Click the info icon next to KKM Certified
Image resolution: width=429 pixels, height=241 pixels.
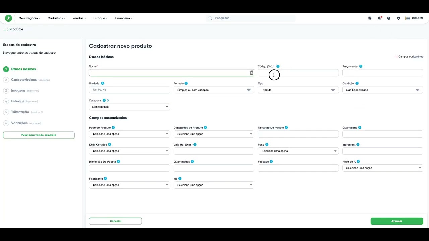(x=109, y=145)
